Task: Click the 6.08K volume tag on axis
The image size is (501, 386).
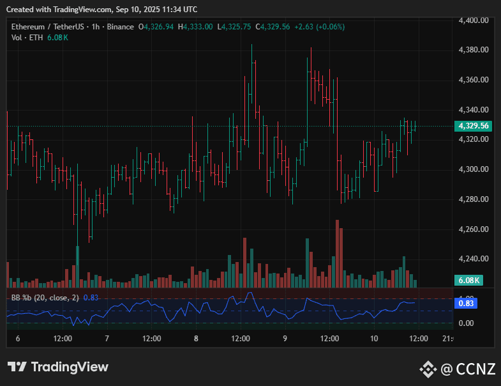Action: [468, 281]
